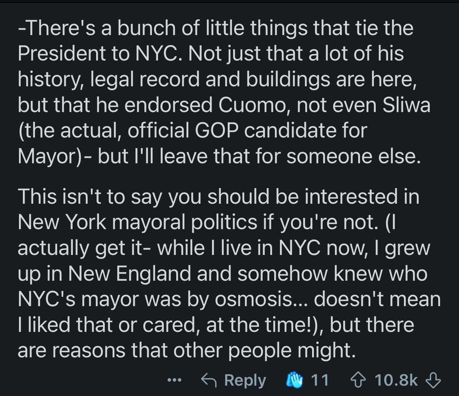Click the curved reply arrow icon
Screen dimensions: 459x396
pyautogui.click(x=209, y=380)
